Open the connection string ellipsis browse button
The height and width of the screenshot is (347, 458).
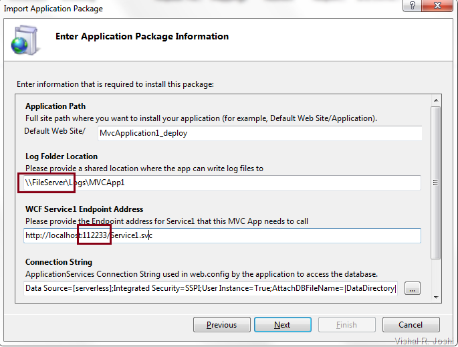pyautogui.click(x=412, y=288)
